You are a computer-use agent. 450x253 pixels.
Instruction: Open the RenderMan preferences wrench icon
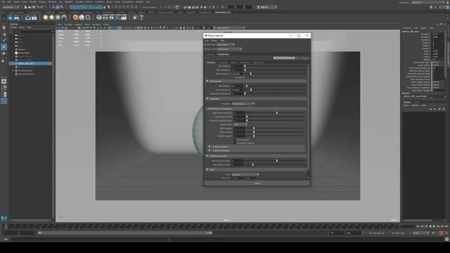click(134, 18)
